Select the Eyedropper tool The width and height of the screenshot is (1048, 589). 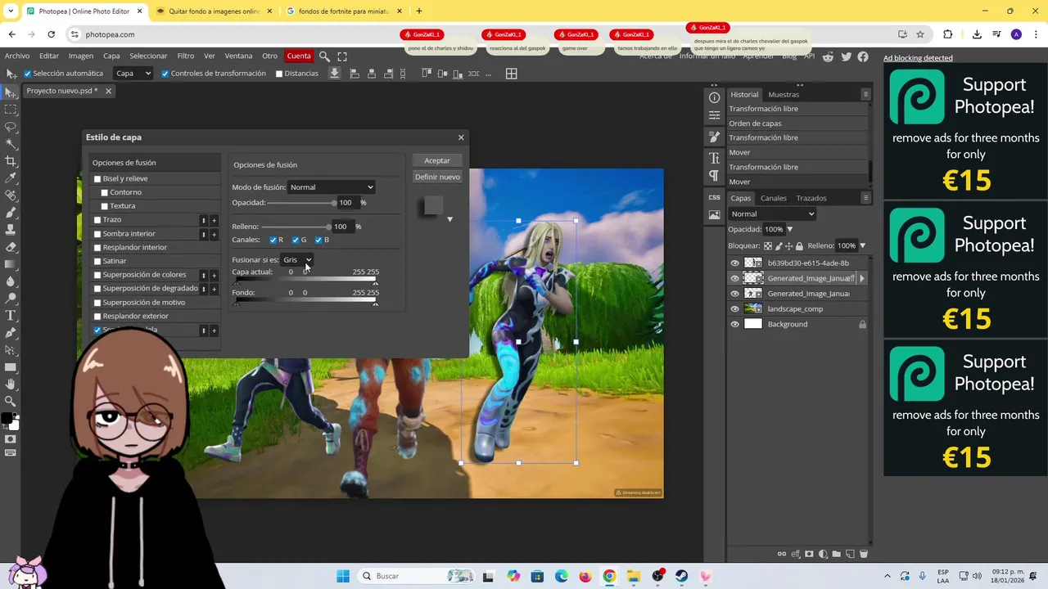tap(11, 178)
